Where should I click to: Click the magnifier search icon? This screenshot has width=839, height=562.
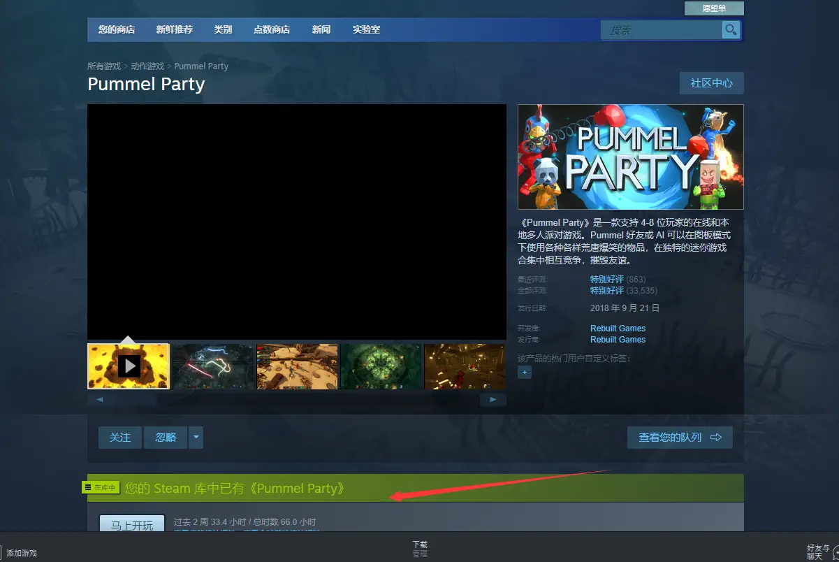(x=731, y=29)
